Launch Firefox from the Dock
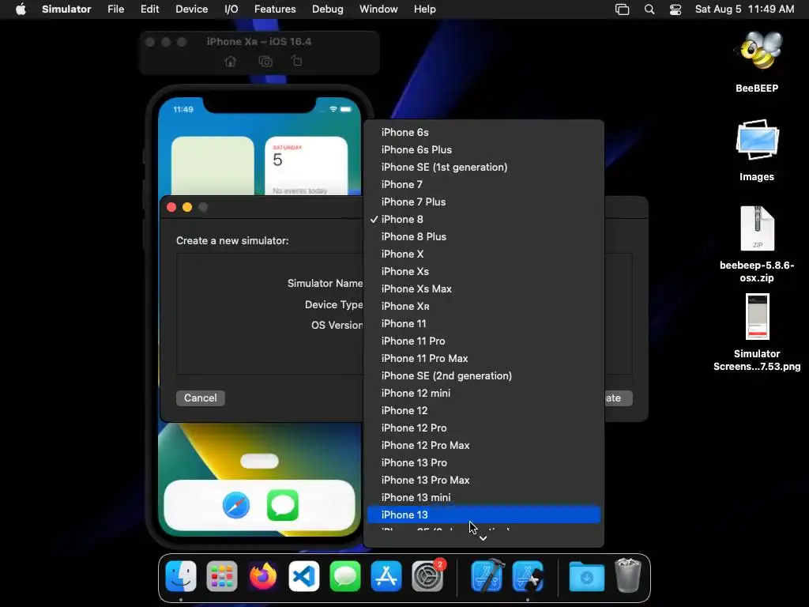 pos(262,576)
